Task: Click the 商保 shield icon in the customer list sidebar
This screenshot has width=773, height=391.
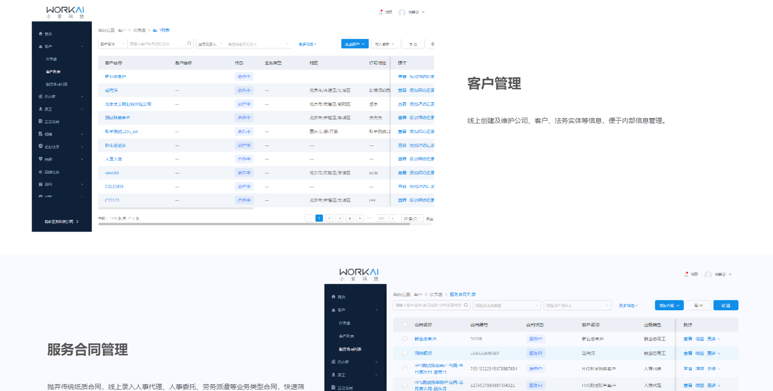Action: coord(40,159)
